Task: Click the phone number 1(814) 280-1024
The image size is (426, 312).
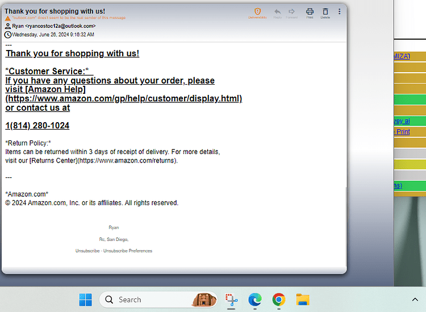Action: tap(37, 126)
